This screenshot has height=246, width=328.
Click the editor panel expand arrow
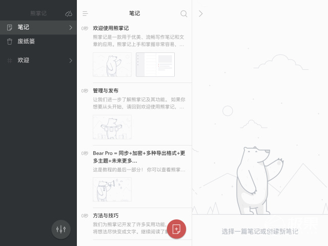(x=200, y=14)
